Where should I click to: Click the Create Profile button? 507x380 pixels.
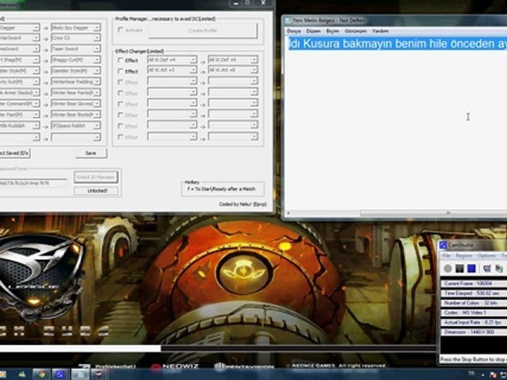(x=203, y=31)
